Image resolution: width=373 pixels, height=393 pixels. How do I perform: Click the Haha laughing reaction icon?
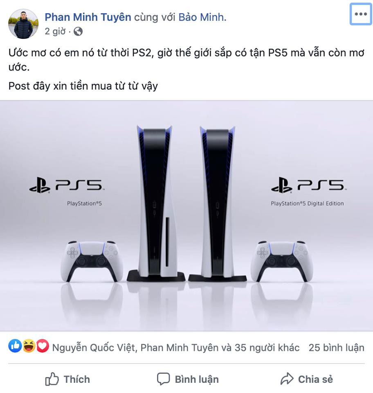point(29,346)
